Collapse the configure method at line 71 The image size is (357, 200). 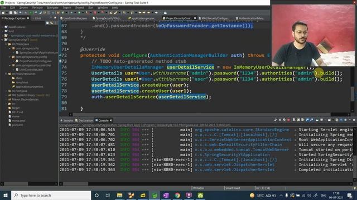coord(68,49)
